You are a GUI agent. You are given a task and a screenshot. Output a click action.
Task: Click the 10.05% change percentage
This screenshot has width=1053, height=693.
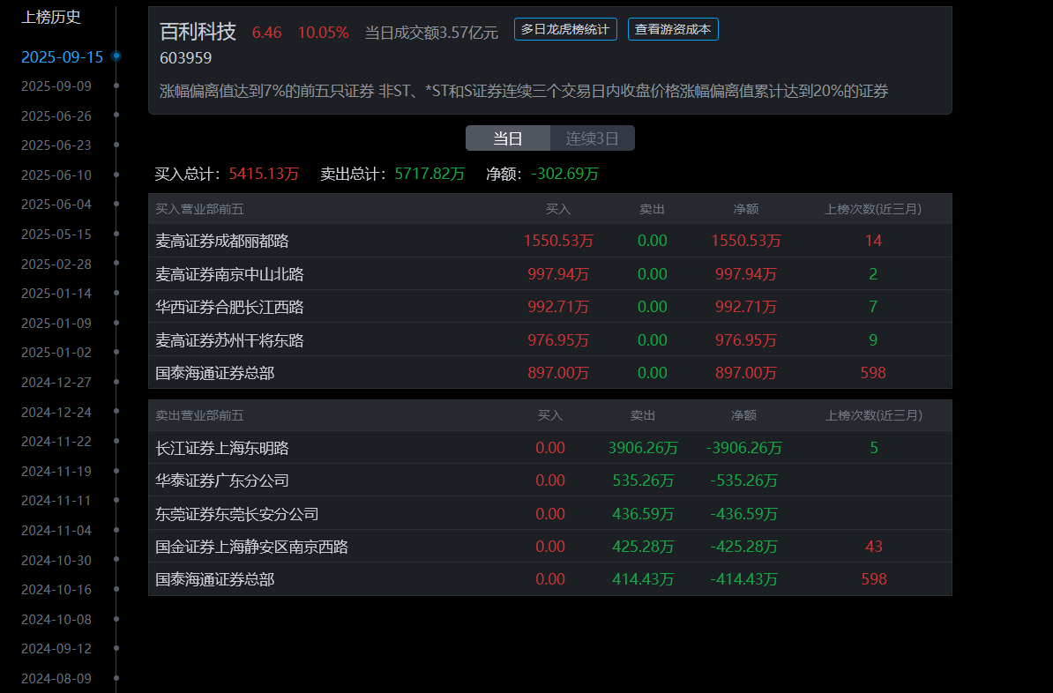click(x=323, y=33)
